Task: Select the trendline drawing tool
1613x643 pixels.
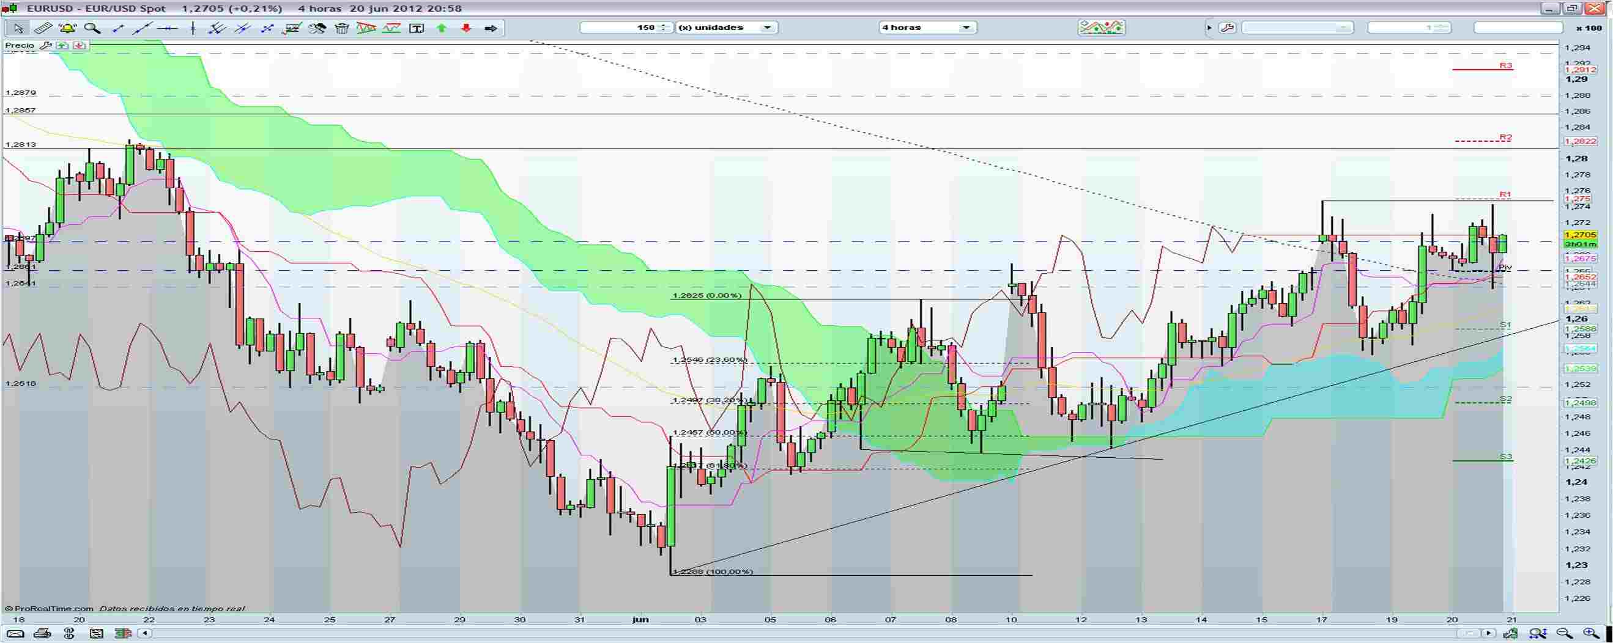Action: point(141,28)
